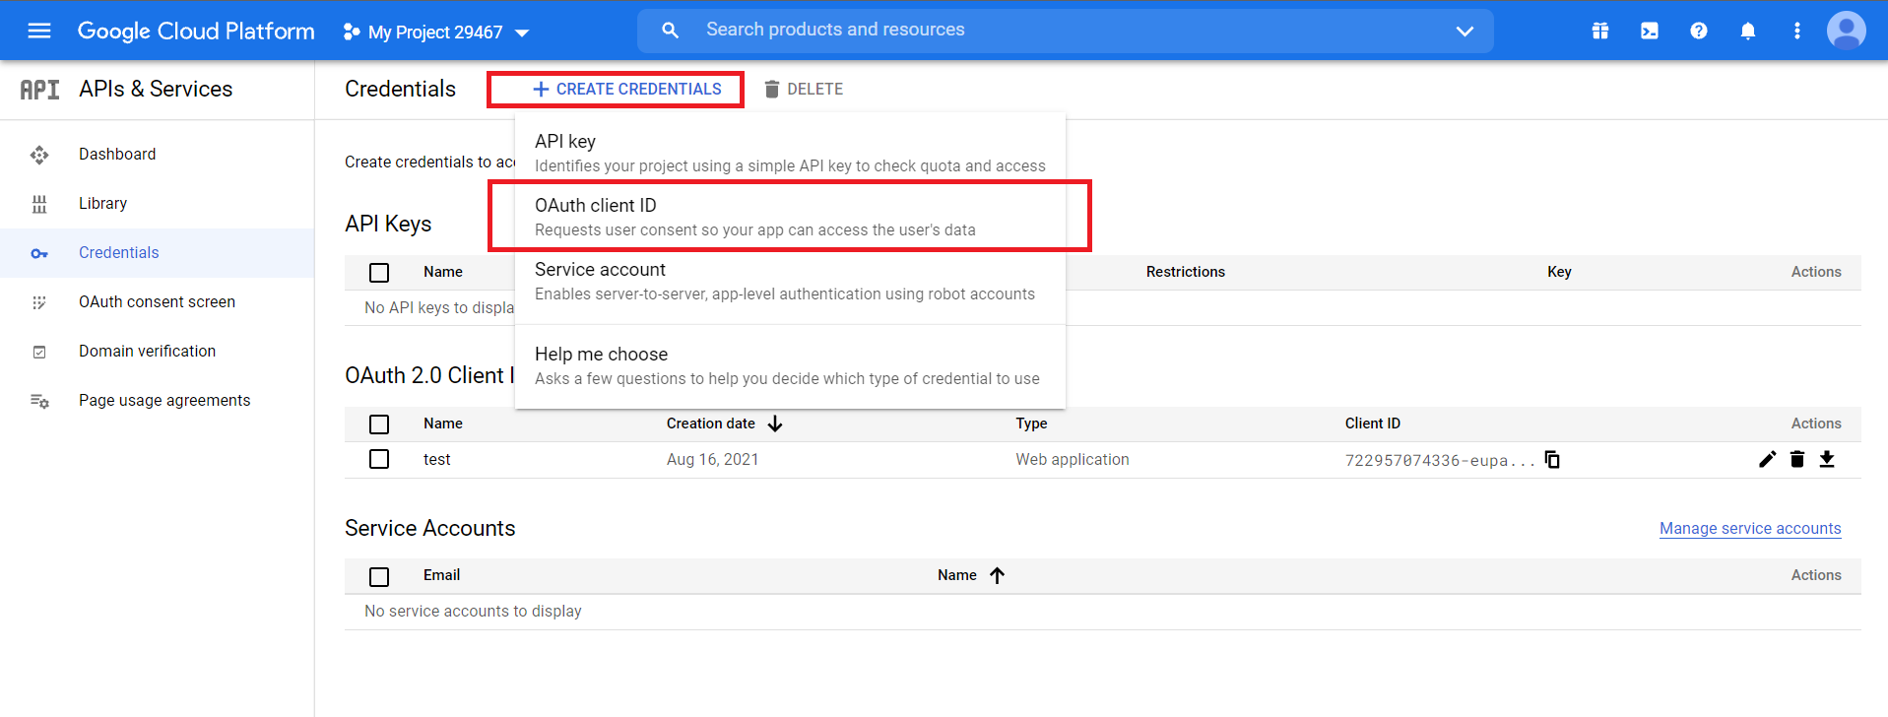Select all API keys checkbox
This screenshot has width=1888, height=717.
tap(379, 273)
